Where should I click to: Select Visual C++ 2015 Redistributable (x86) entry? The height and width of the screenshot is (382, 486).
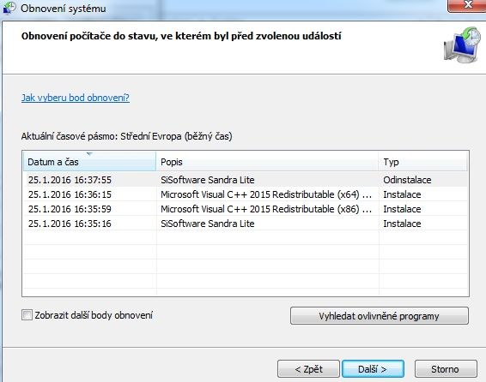(x=246, y=209)
